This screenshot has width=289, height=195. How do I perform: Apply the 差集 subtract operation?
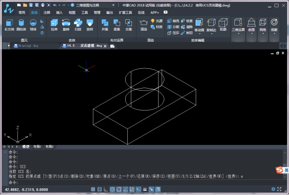tap(117, 25)
